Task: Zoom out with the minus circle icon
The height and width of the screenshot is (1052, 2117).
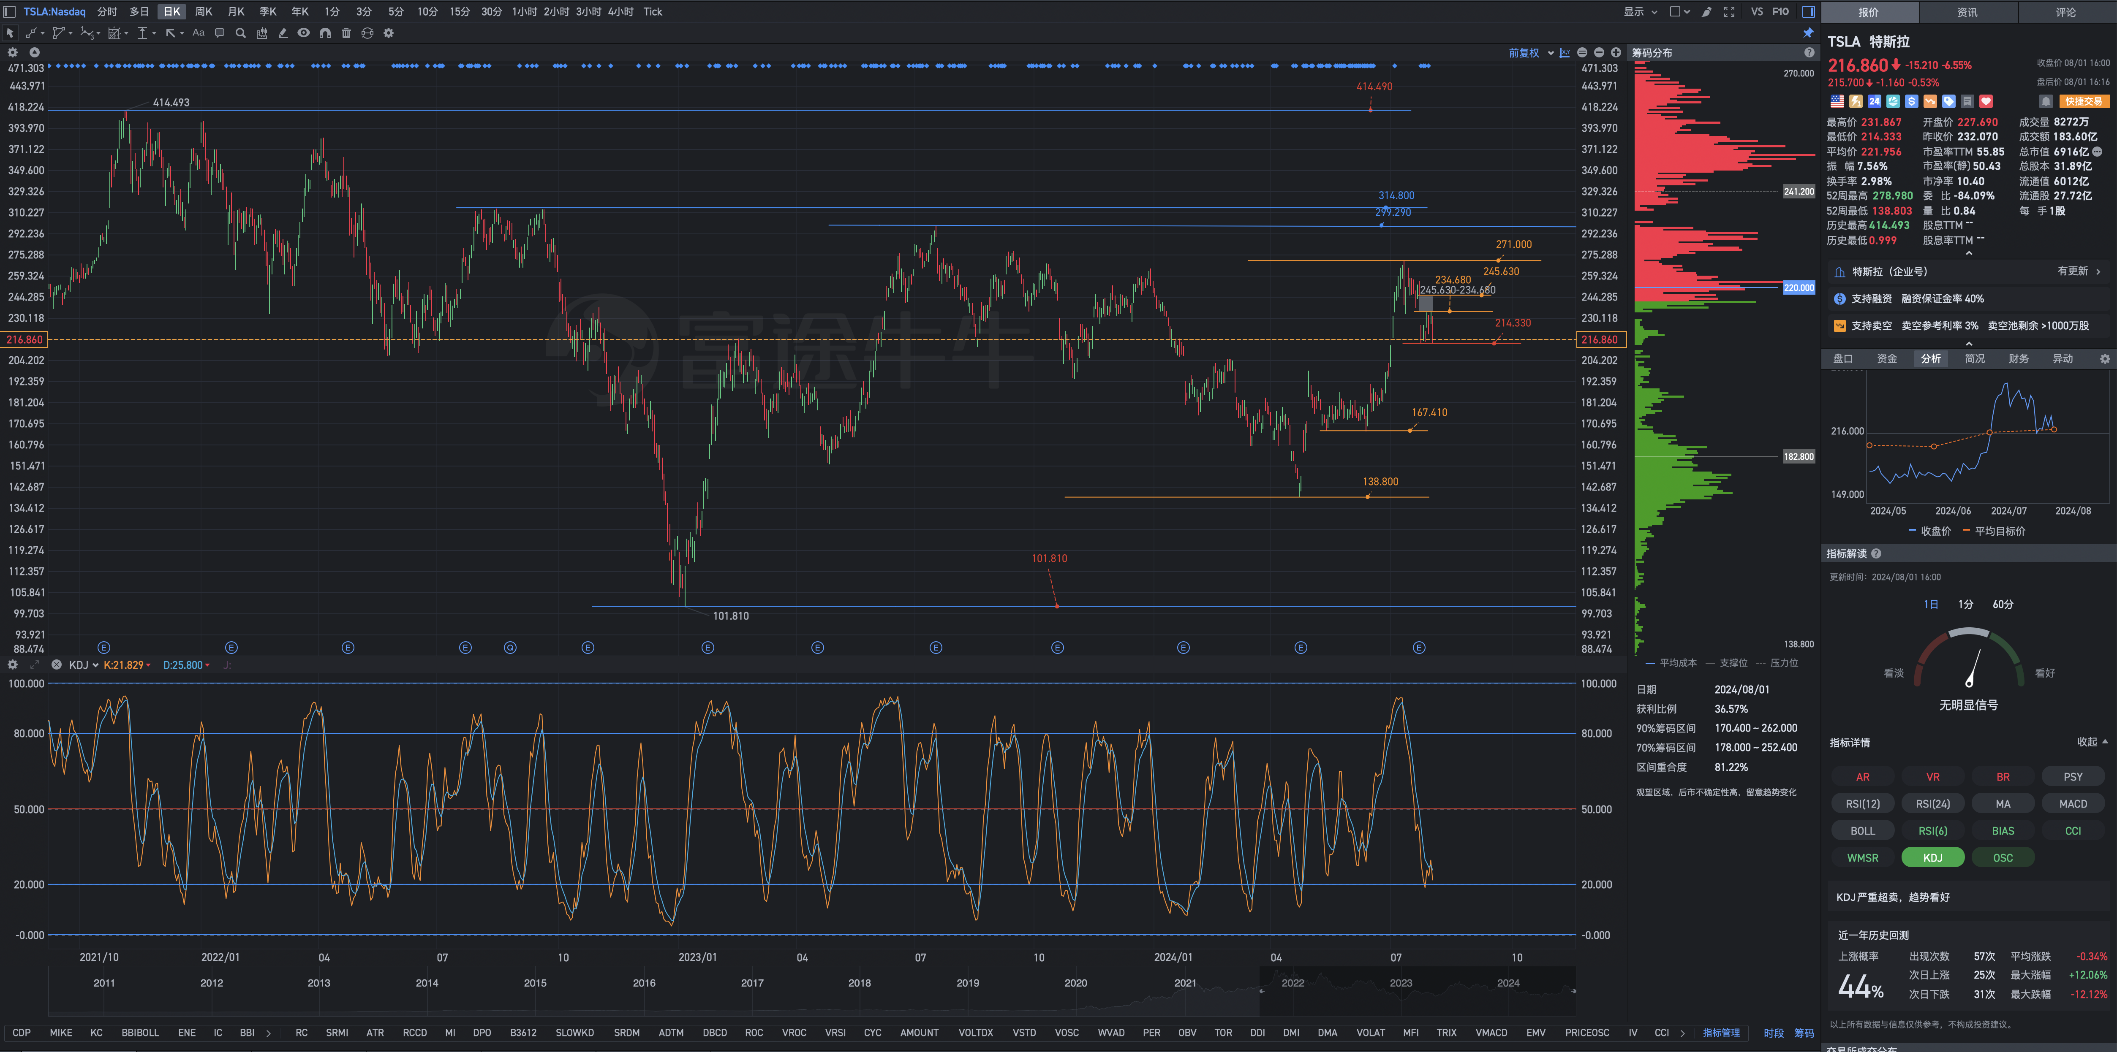Action: click(x=1598, y=53)
